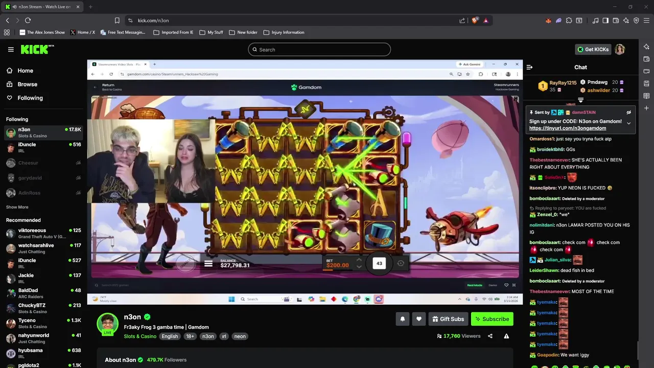Open the tinyurl n3ongamdom link in chat
This screenshot has height=368, width=654.
[568, 128]
